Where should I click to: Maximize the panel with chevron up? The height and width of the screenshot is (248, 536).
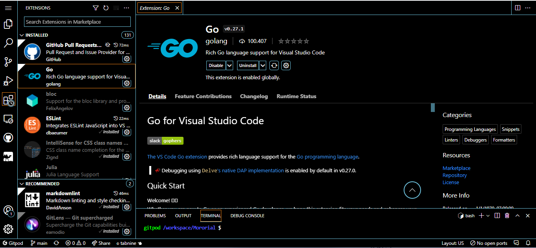[517, 216]
